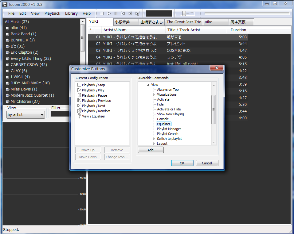
Task: Select the Activate or Hide command
Action: tap(169, 109)
